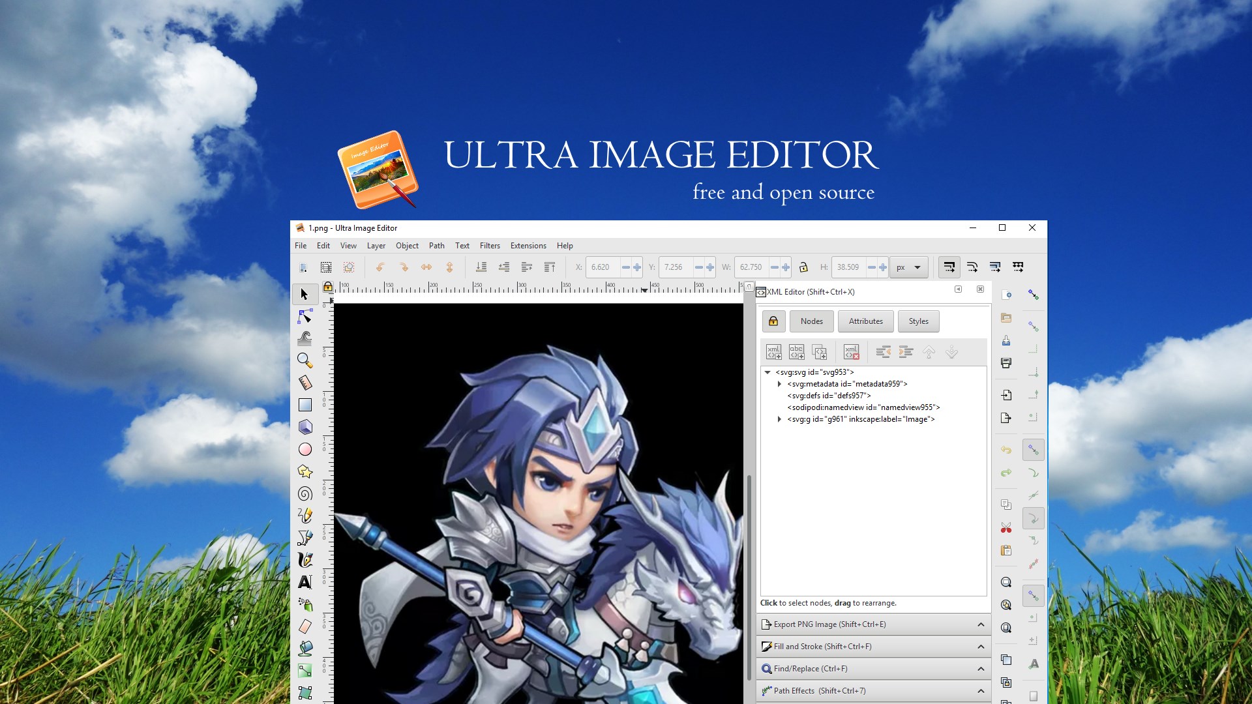1252x704 pixels.
Task: Increase the W width value
Action: click(x=786, y=267)
